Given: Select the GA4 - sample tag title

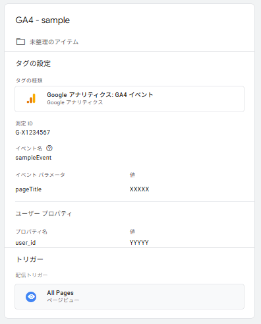Looking at the screenshot, I should click(43, 20).
